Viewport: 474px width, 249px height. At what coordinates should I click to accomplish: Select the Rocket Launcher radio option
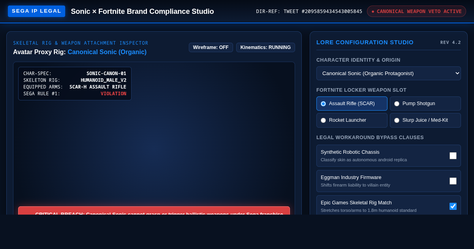point(352,120)
